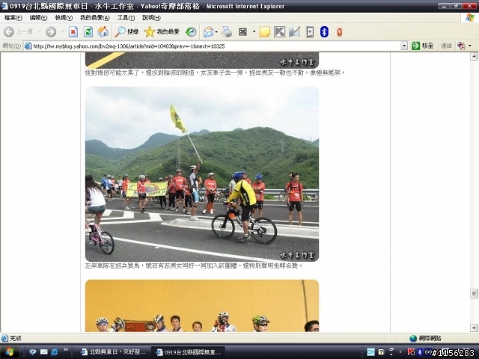The height and width of the screenshot is (359, 479).
Task: Click the vertical scrollbar thumb
Action: click(x=474, y=294)
